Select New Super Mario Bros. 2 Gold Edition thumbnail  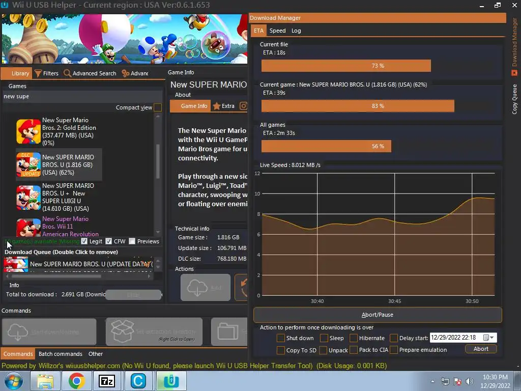click(x=28, y=131)
